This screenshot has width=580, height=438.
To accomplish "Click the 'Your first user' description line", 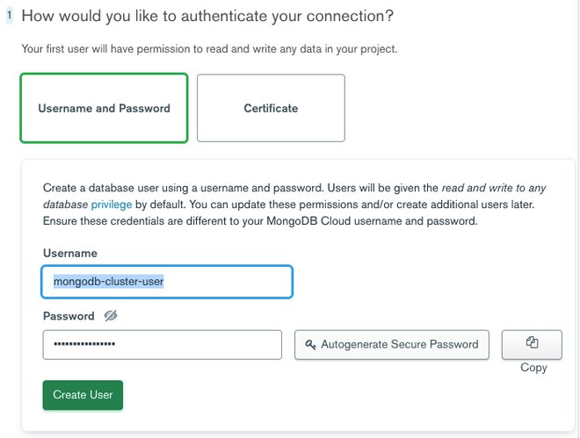I will point(209,49).
